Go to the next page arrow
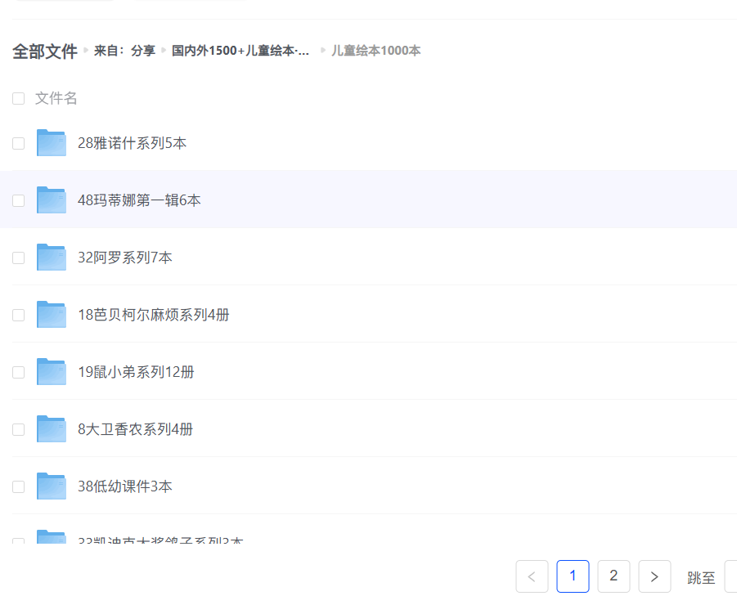 click(654, 576)
